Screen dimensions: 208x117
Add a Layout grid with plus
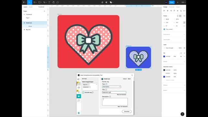tap(184, 40)
